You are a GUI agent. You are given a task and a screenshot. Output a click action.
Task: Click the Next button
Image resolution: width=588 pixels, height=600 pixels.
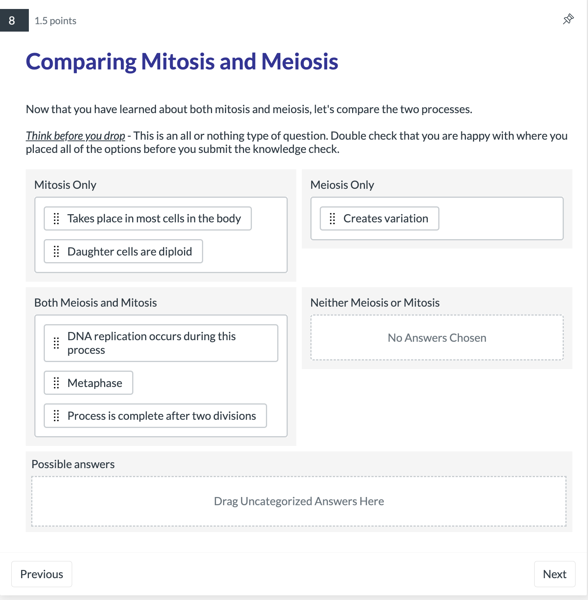click(555, 574)
